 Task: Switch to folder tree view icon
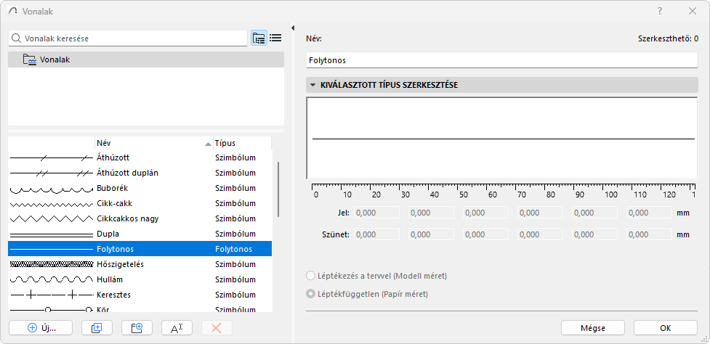coord(259,38)
